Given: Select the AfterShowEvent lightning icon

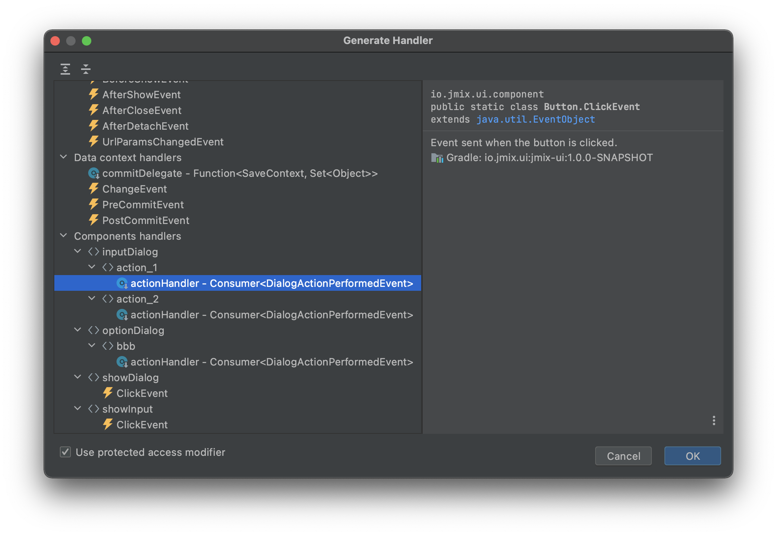Looking at the screenshot, I should tap(93, 94).
